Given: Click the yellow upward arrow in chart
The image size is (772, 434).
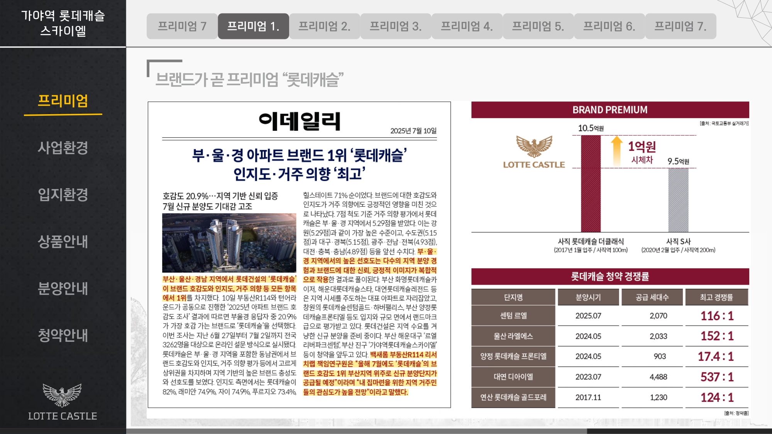Looking at the screenshot, I should (x=617, y=151).
